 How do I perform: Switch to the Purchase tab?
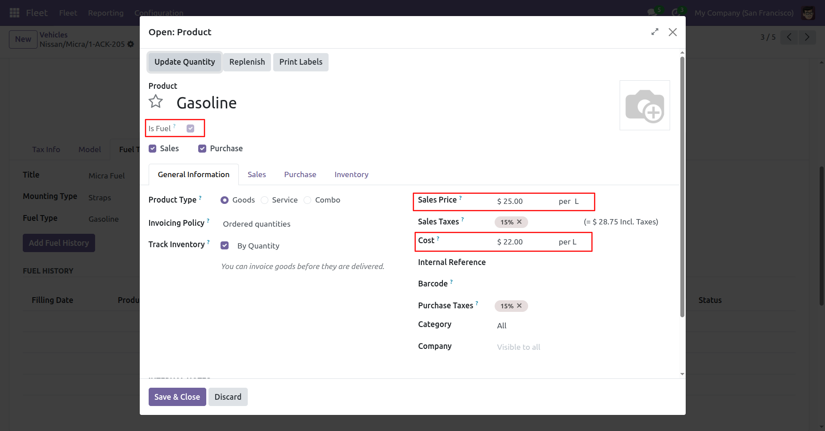pos(300,174)
